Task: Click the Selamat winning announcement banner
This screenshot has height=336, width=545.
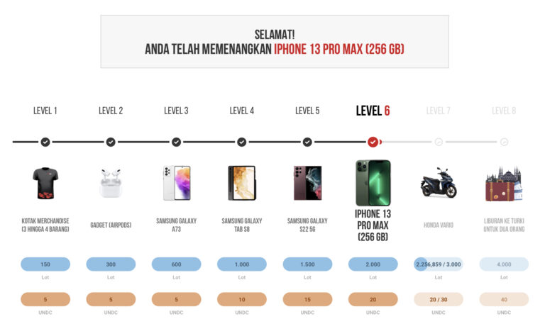Action: coord(275,42)
